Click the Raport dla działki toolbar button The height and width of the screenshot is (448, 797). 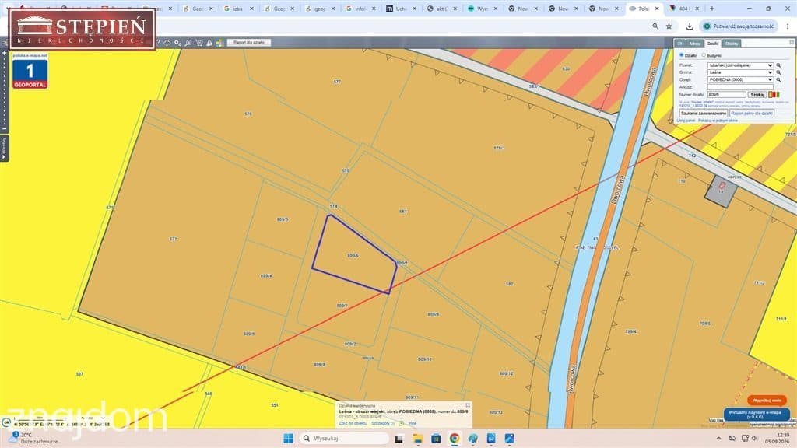click(249, 43)
